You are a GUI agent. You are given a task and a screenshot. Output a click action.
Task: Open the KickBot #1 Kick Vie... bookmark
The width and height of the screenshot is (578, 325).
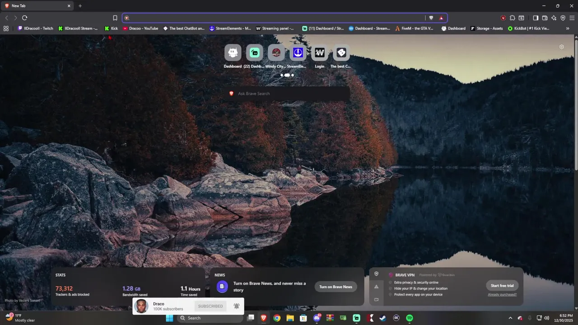(529, 28)
